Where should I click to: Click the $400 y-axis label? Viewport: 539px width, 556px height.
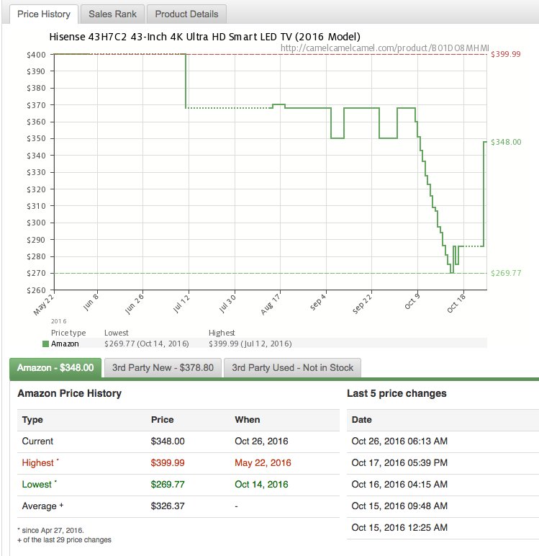tap(36, 55)
